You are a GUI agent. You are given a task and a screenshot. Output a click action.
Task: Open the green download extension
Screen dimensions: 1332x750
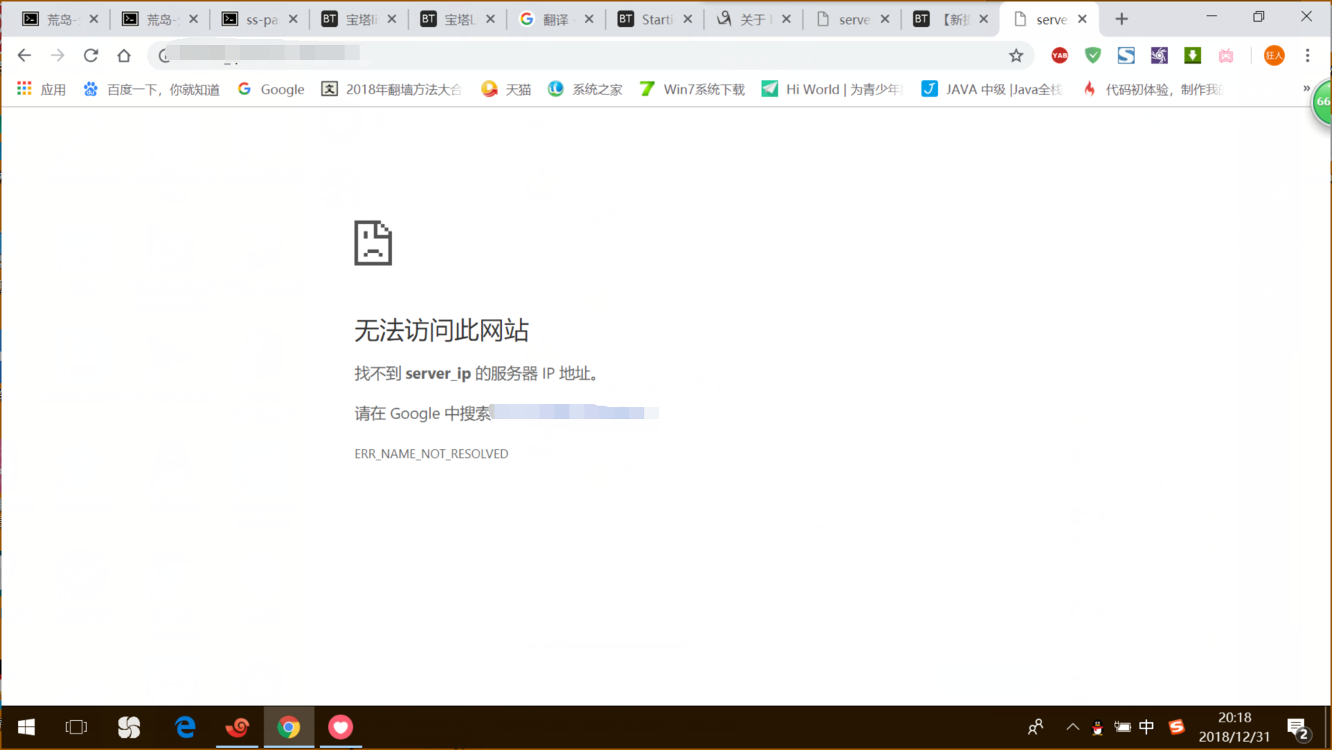1193,55
